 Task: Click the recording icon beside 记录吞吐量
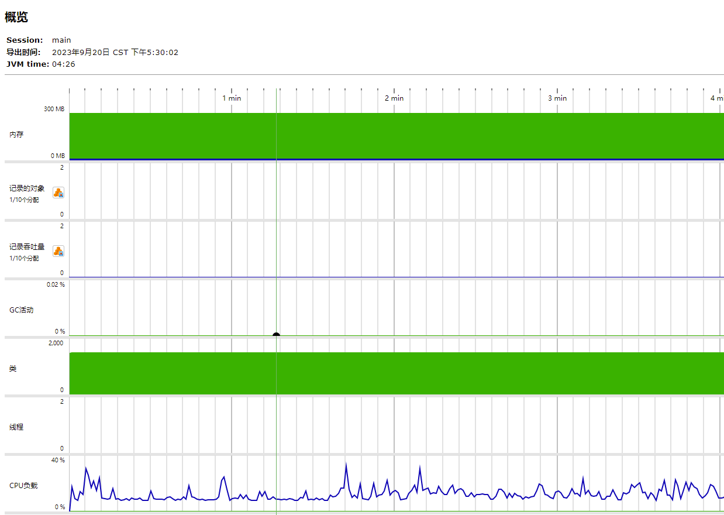click(58, 251)
